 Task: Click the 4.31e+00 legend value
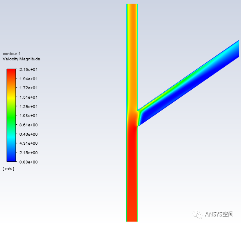[29, 143]
